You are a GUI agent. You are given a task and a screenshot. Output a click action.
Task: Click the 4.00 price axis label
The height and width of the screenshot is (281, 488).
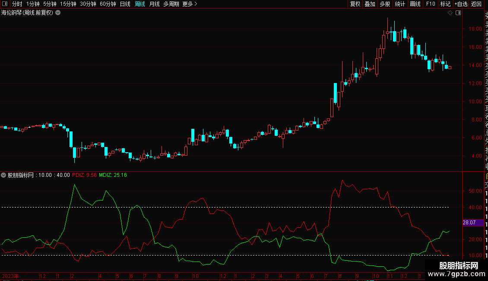tap(476, 156)
